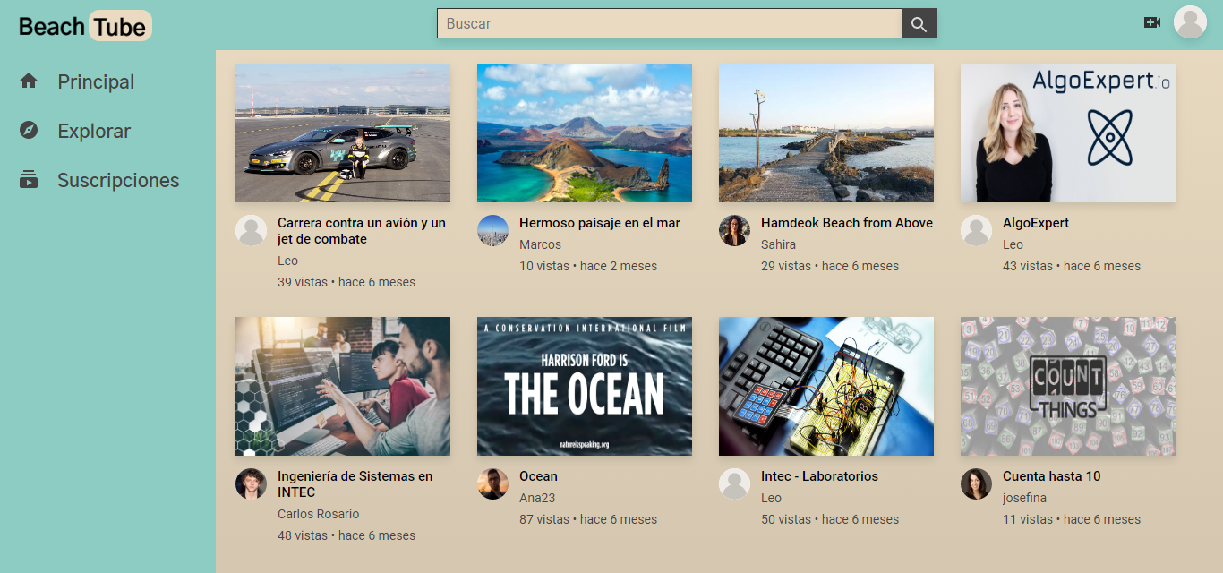Click 'Leo' under AlgoExpert title
This screenshot has width=1223, height=573.
click(1013, 244)
